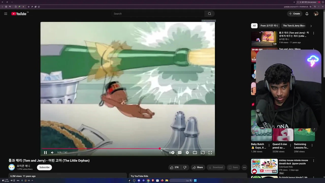Viewport: 325px width, 183px height.
Task: Dislike the video
Action: (185, 167)
